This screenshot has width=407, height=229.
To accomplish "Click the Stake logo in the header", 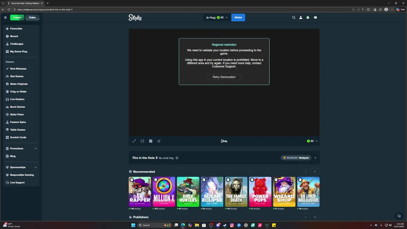I will [x=135, y=17].
